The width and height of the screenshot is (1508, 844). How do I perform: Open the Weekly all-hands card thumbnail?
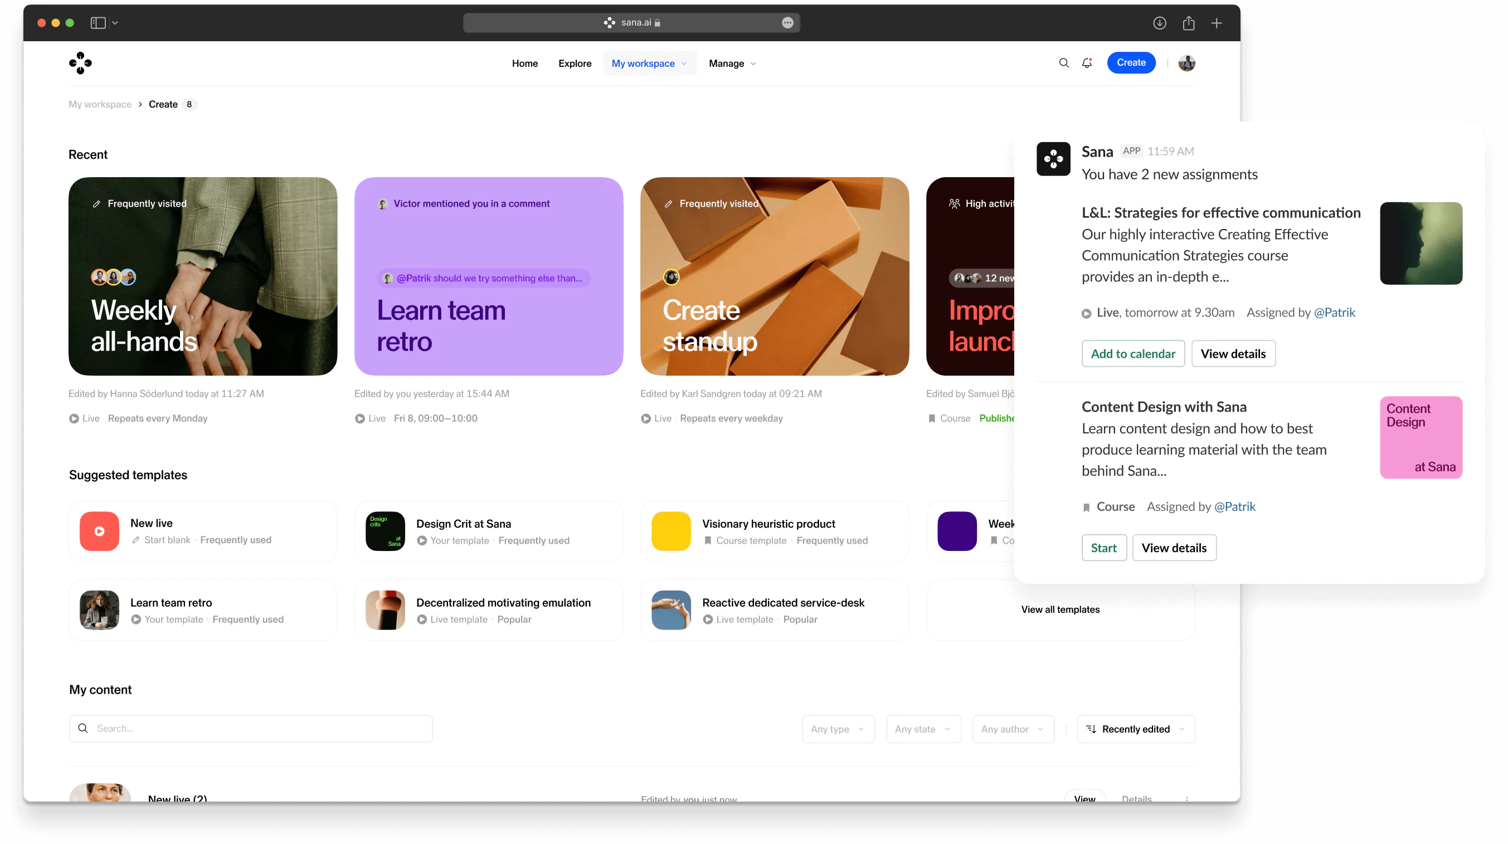tap(202, 276)
